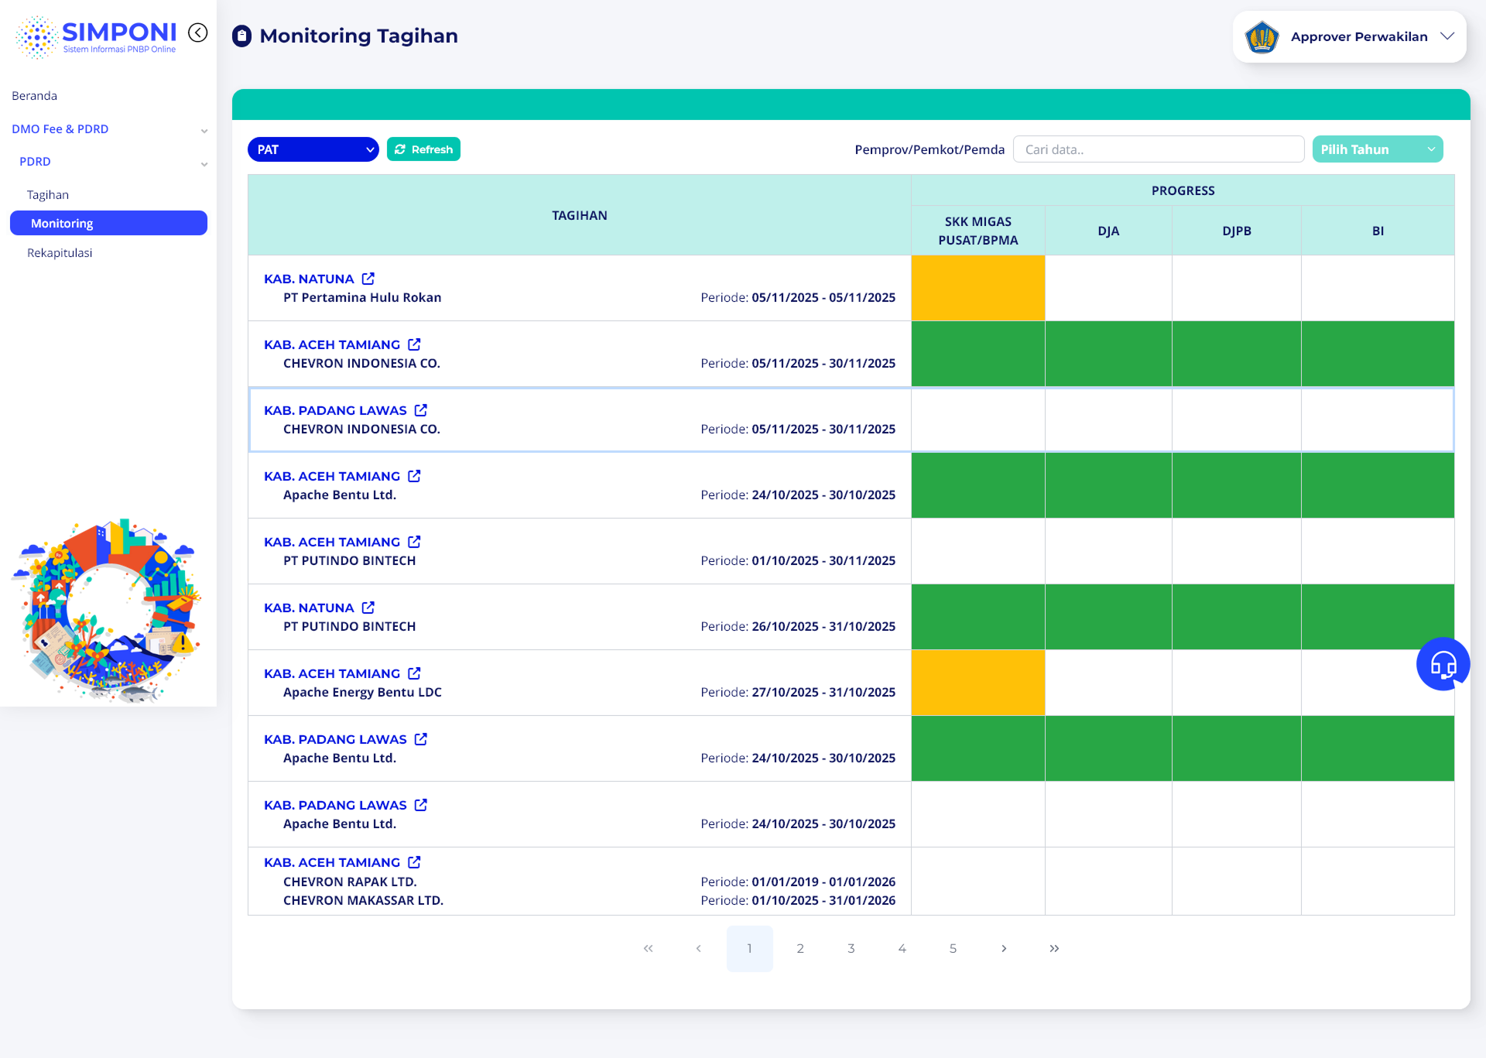
Task: Click the Garuda emblem avatar
Action: click(1262, 36)
